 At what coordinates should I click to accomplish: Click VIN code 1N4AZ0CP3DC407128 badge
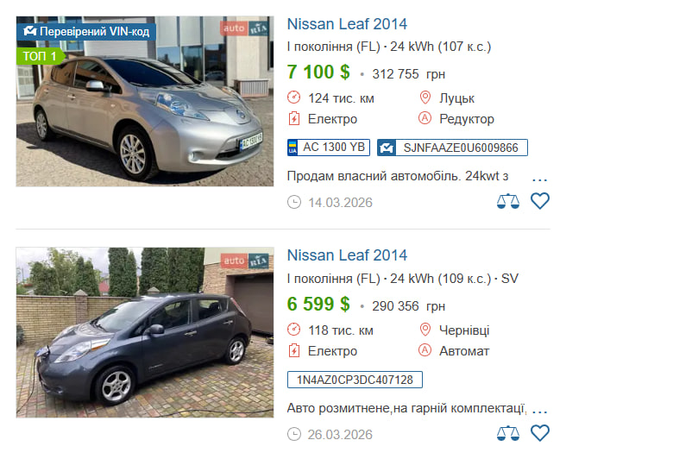point(355,380)
